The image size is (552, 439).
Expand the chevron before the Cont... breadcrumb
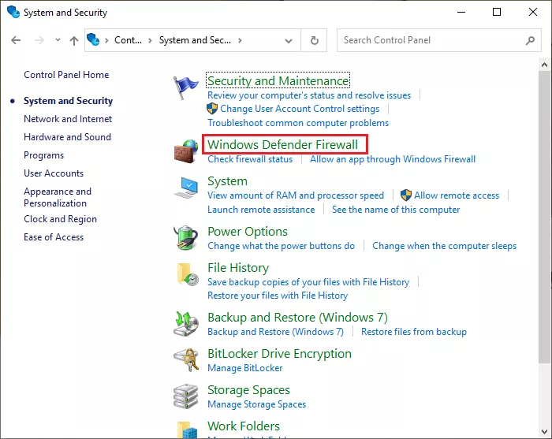[x=106, y=40]
